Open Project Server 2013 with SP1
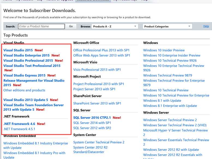This screenshot has width=212, height=159. click(94, 89)
